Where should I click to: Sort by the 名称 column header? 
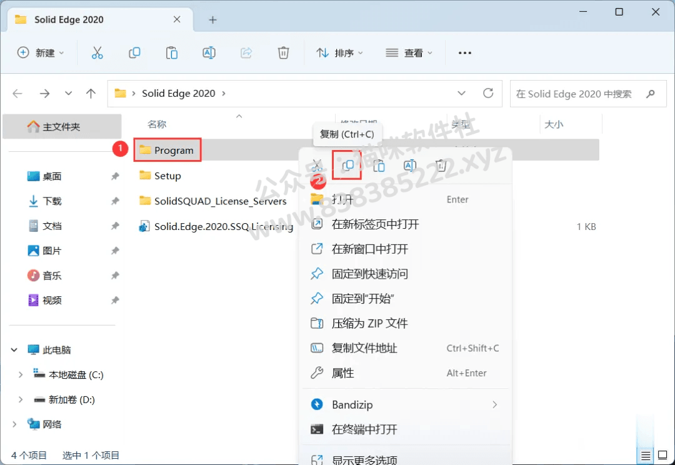pyautogui.click(x=157, y=124)
